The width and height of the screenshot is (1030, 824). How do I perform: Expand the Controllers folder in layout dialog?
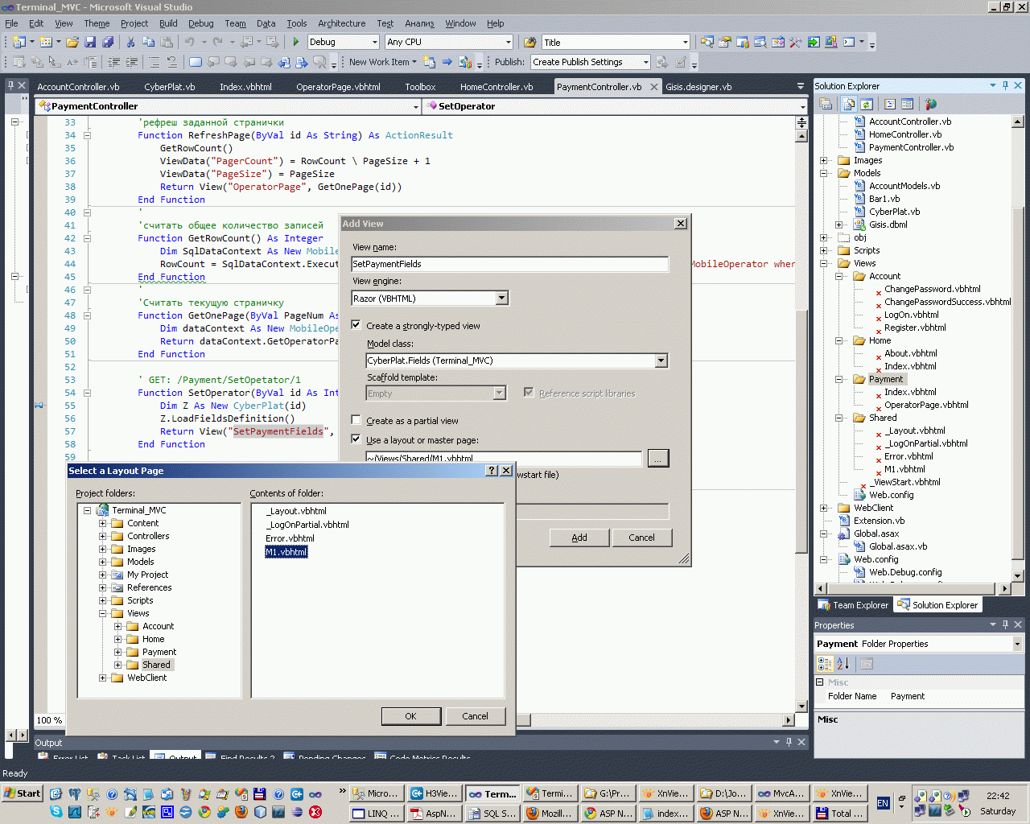click(103, 536)
